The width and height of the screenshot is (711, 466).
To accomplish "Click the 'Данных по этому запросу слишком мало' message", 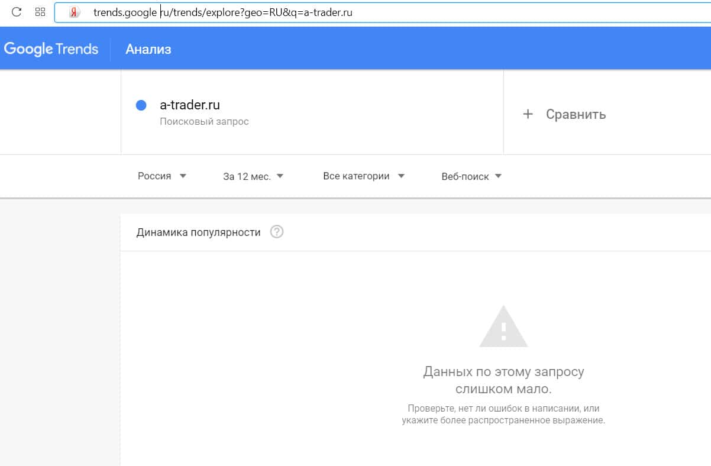I will [503, 380].
